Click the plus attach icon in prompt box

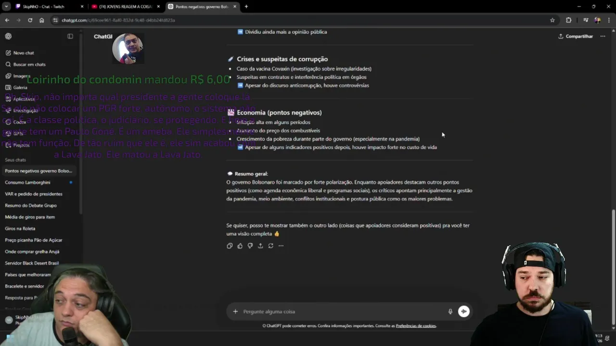pyautogui.click(x=235, y=311)
